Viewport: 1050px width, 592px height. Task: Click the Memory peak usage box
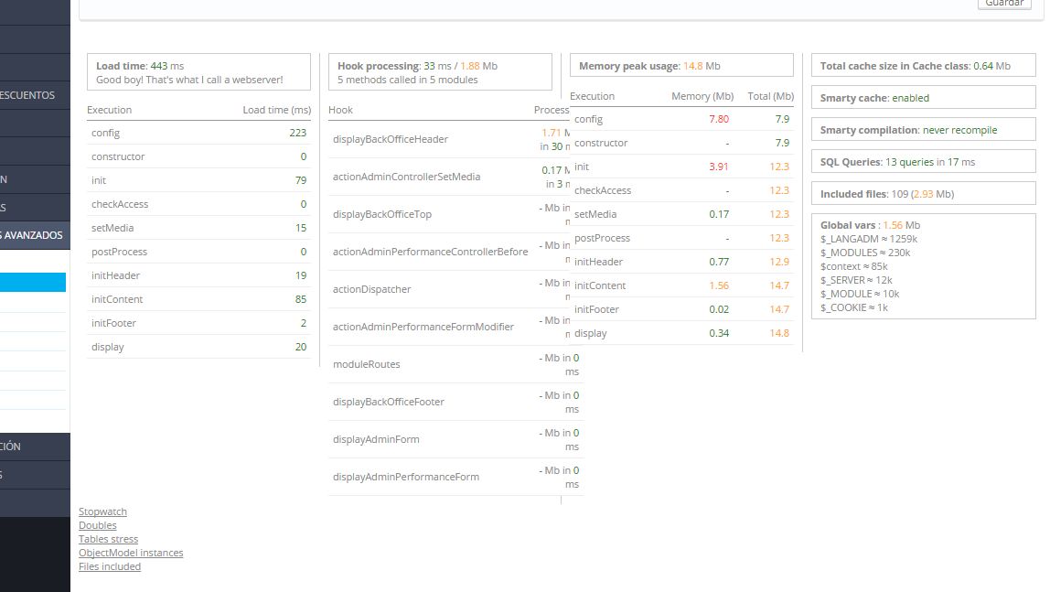[681, 66]
